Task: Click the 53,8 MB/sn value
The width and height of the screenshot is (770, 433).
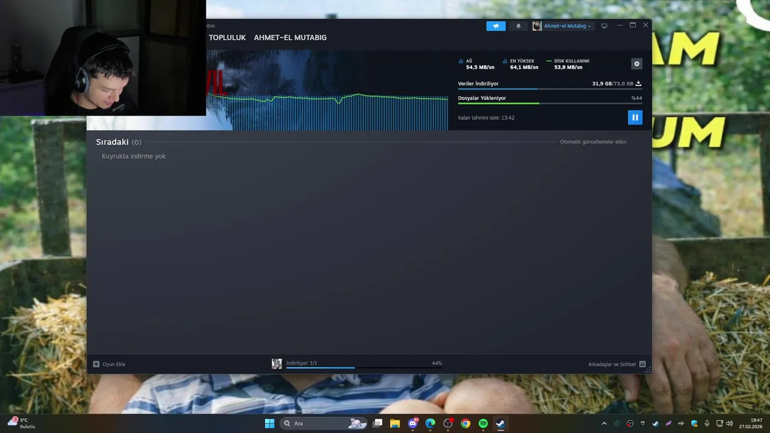Action: (568, 67)
